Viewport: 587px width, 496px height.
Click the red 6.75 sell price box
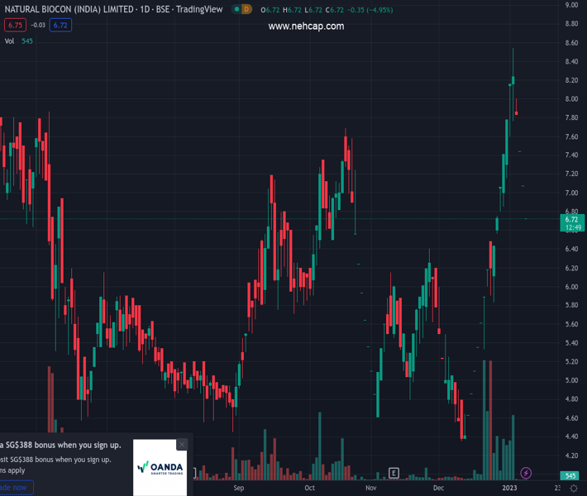[11, 25]
